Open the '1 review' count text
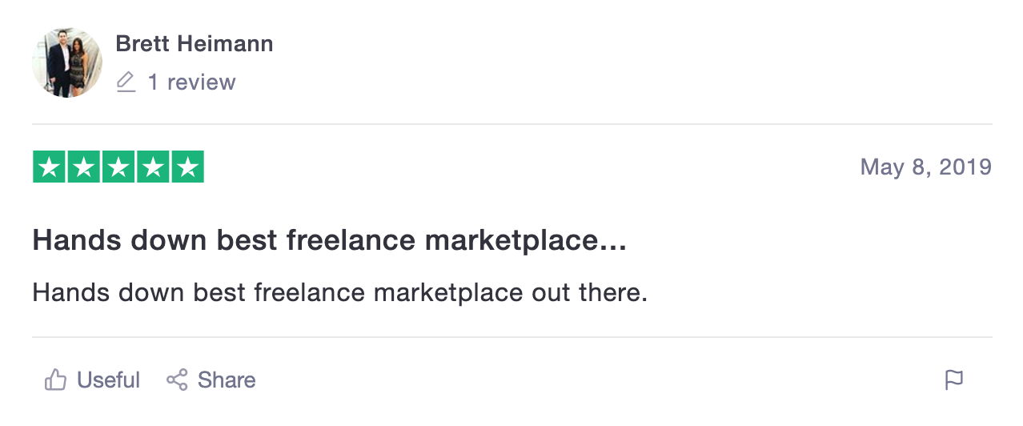Screen dimensions: 1023x426 click(x=191, y=82)
